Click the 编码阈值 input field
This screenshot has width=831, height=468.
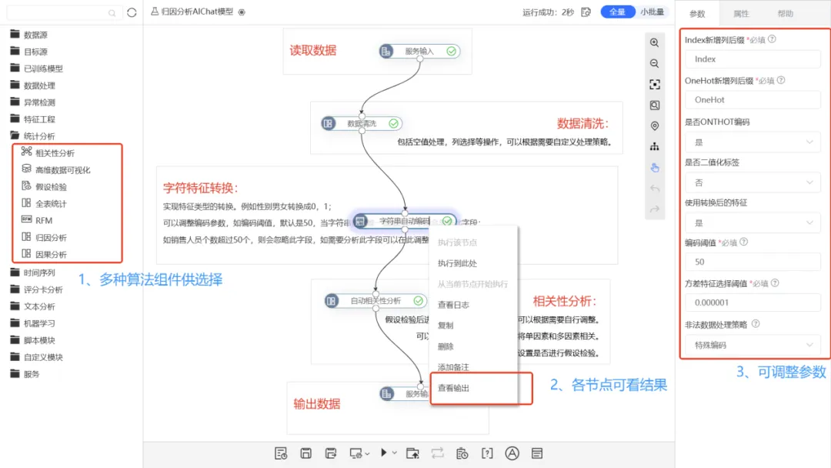pos(753,262)
